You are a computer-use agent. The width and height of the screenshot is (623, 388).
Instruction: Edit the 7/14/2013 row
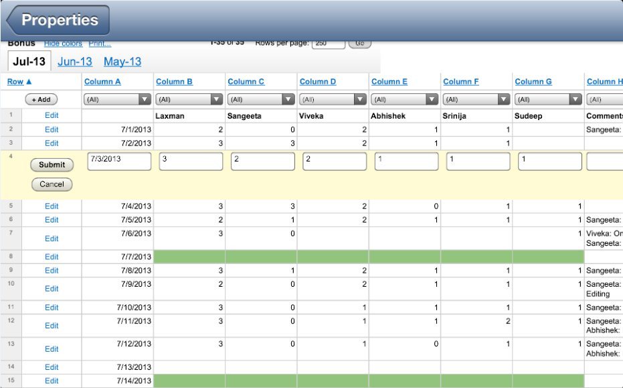point(52,381)
